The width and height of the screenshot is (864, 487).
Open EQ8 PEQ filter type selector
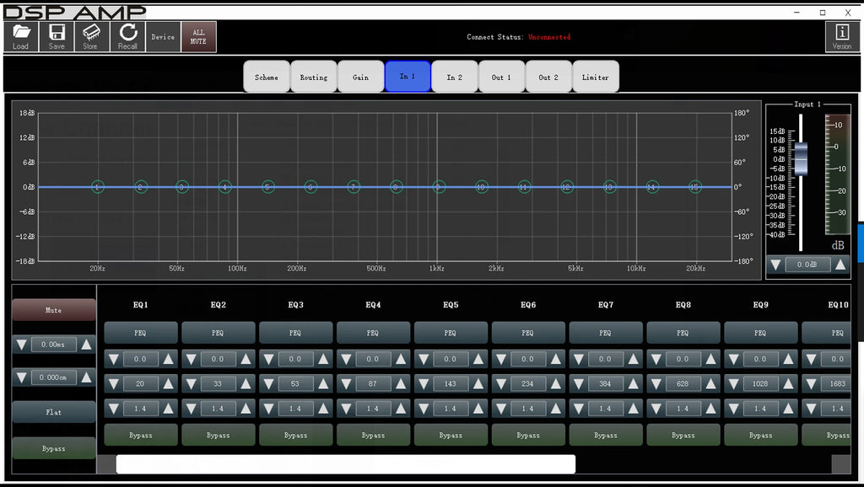click(x=683, y=332)
